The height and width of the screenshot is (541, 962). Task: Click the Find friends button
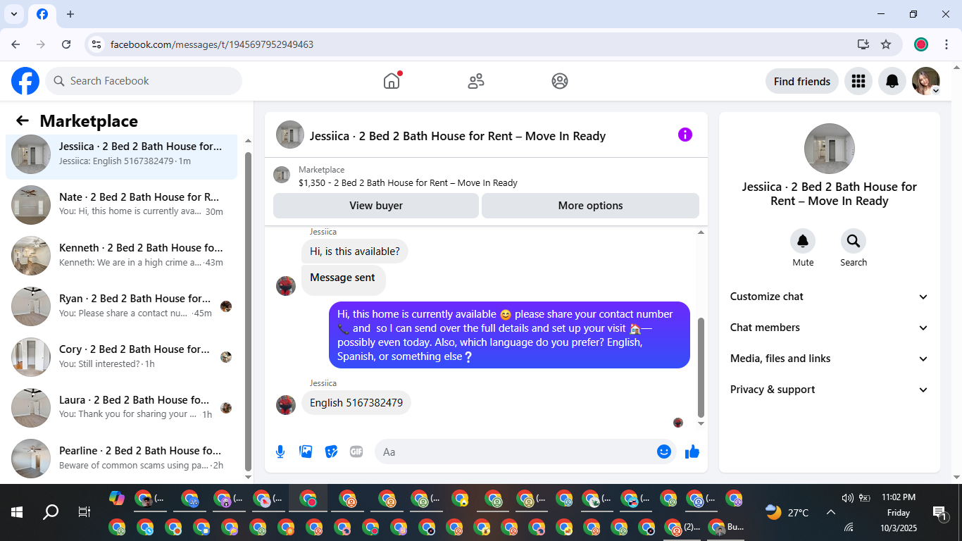(802, 81)
